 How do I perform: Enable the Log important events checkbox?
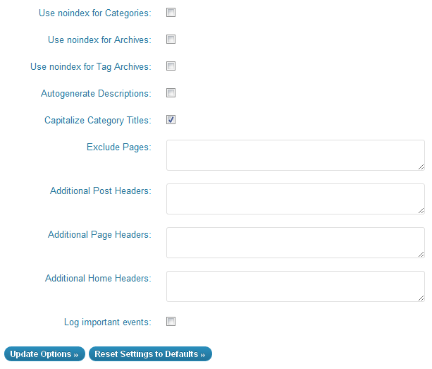[x=171, y=322]
